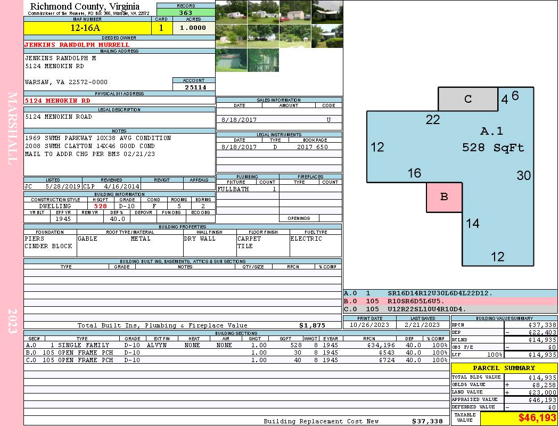Viewport: 559px width, 426px height.
Task: Select roof type GABLE
Action: 87,239
